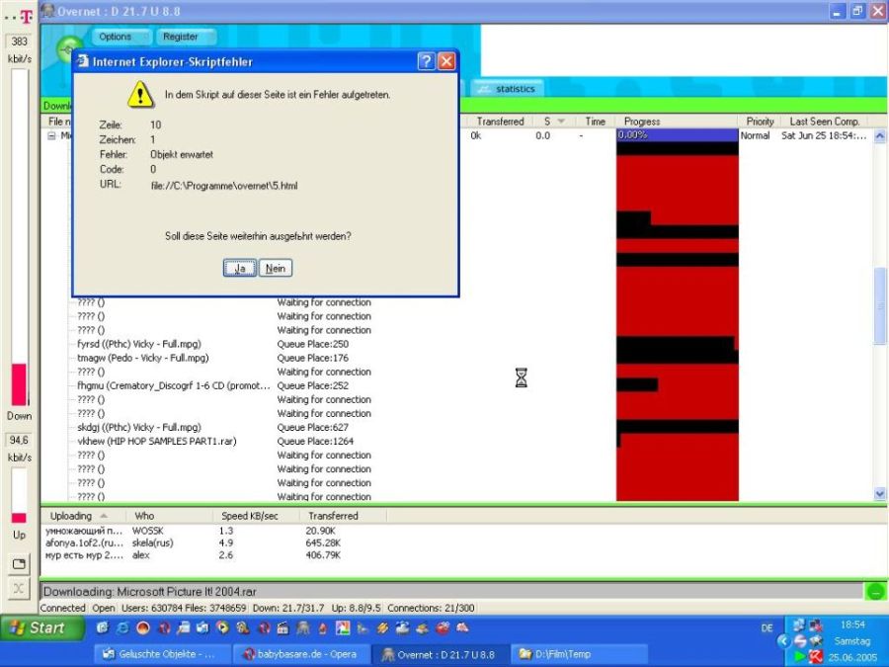Click the scroll-up arrow of downloads list
Screen dimensions: 889x667
click(879, 136)
